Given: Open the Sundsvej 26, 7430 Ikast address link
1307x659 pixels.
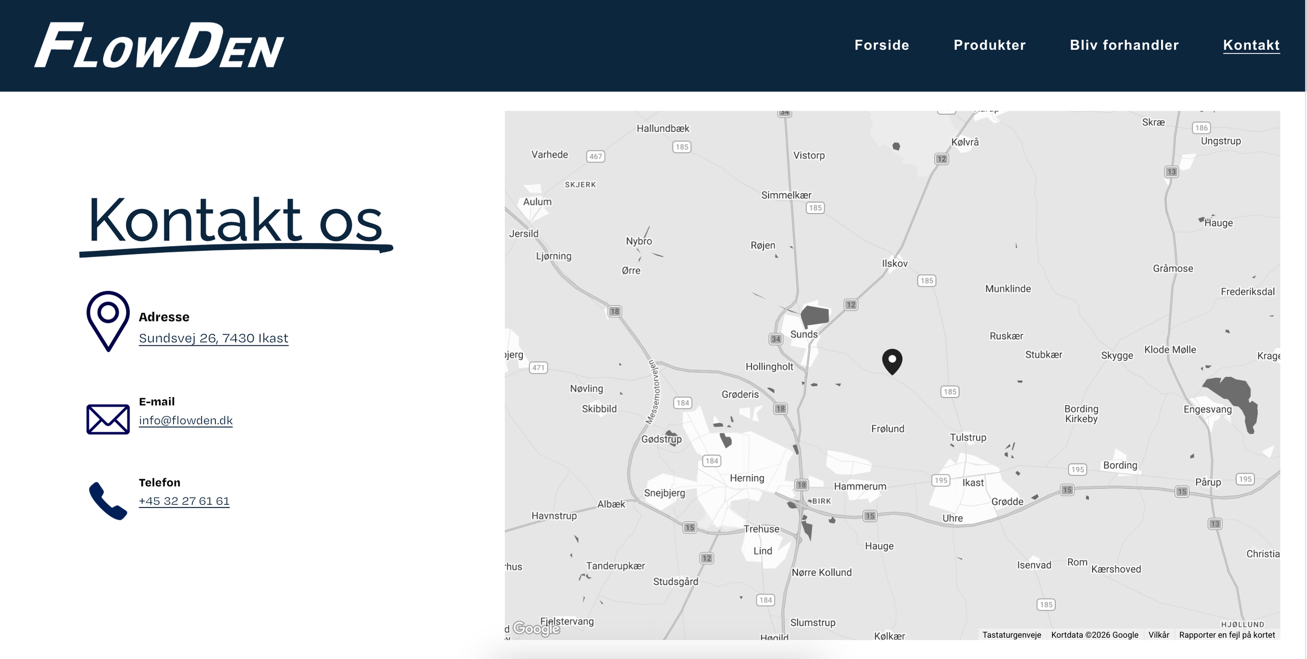Looking at the screenshot, I should pyautogui.click(x=213, y=339).
